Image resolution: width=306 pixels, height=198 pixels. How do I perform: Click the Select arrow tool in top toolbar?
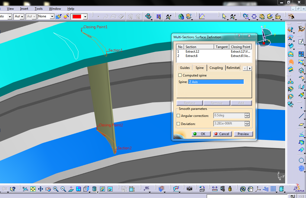pyautogui.click(x=224, y=17)
